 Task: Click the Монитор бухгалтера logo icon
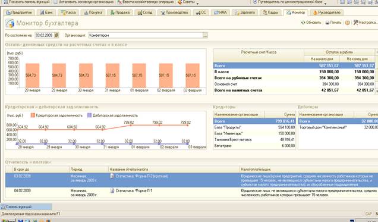10,23
